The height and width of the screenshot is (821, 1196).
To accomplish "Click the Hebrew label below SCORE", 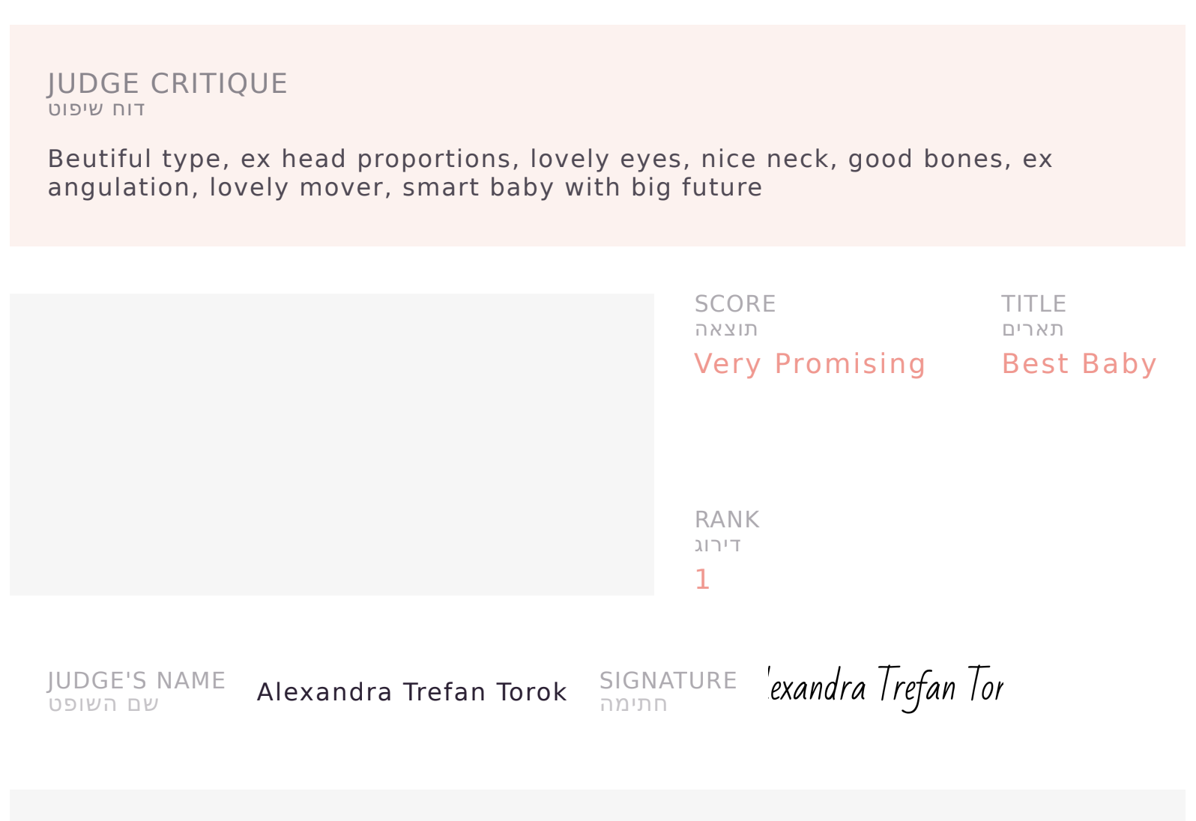I will [725, 330].
